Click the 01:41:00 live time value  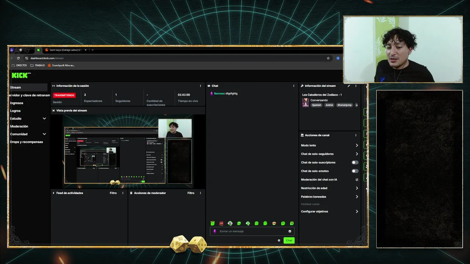[x=184, y=95]
